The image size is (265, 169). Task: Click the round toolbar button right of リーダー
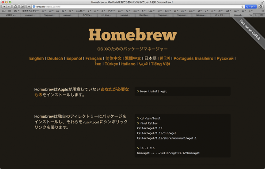(261, 7)
